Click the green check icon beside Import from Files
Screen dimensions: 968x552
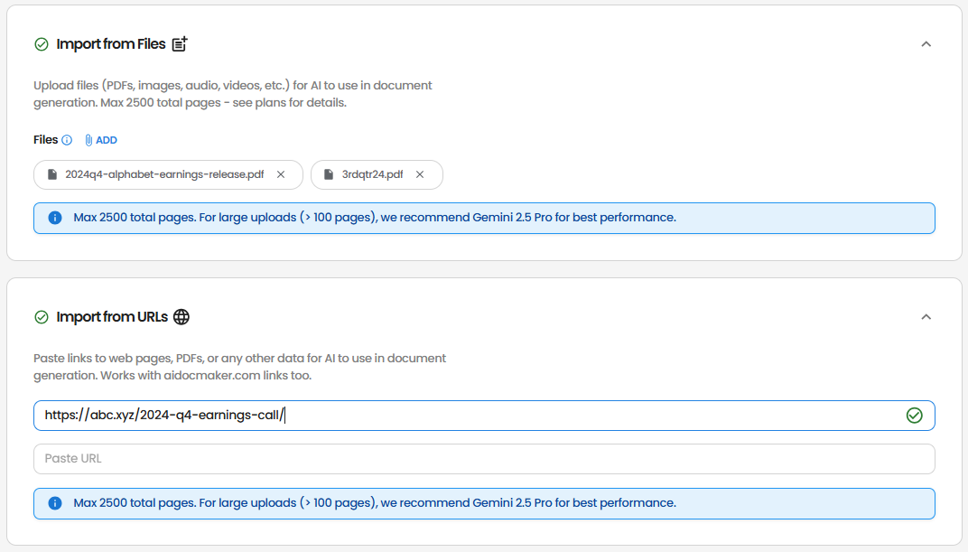tap(42, 44)
